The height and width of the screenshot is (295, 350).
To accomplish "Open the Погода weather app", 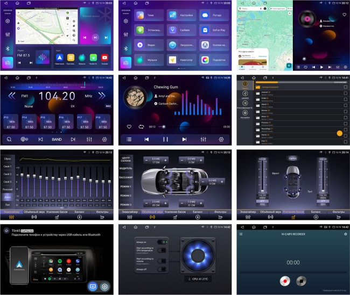I will click(206, 15).
